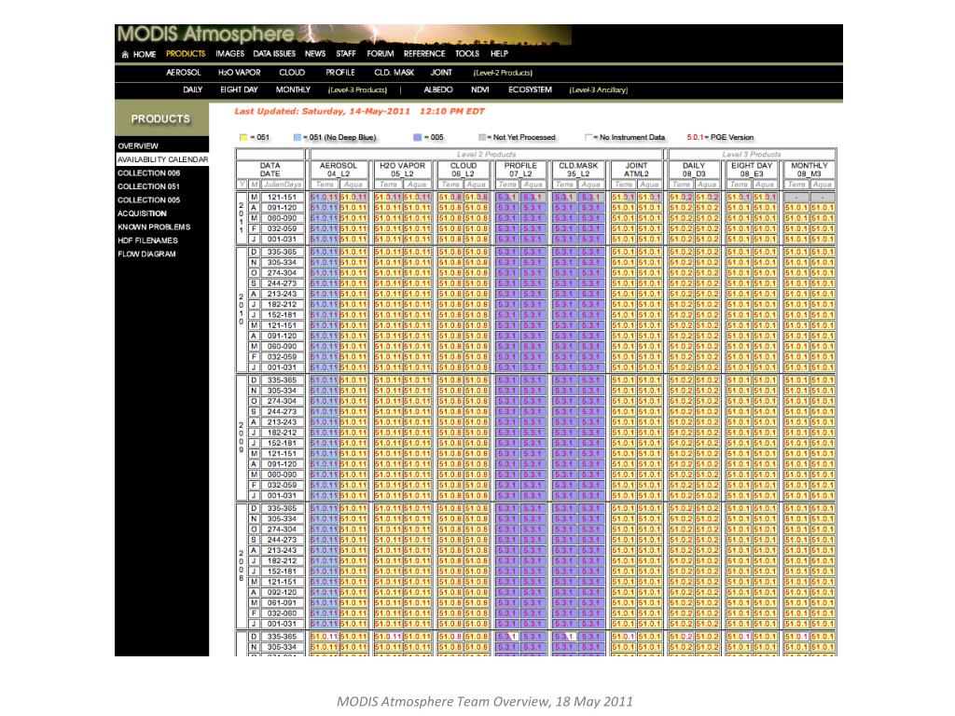Image resolution: width=955 pixels, height=716 pixels.
Task: Open the ECOSYSTEM ancillary link
Action: pos(530,89)
